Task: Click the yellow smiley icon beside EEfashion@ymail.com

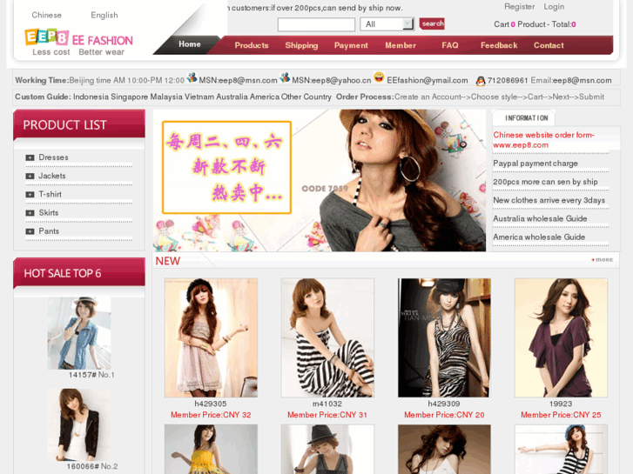Action: [379, 77]
